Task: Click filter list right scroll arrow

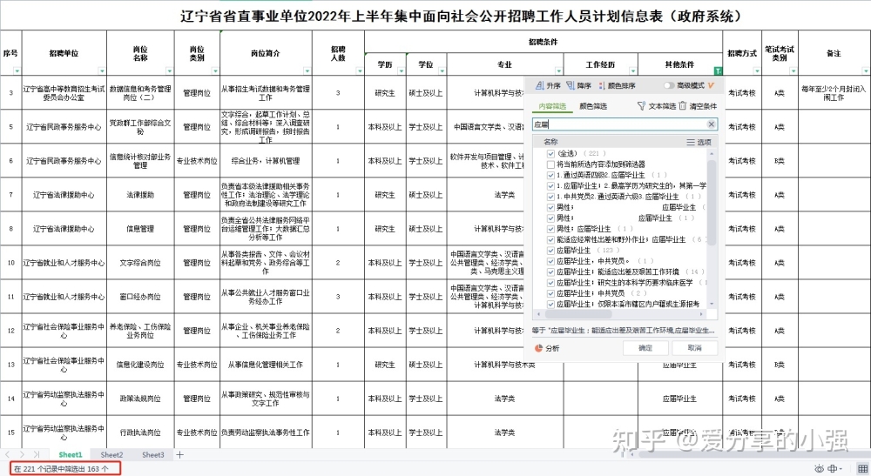Action: pyautogui.click(x=701, y=314)
